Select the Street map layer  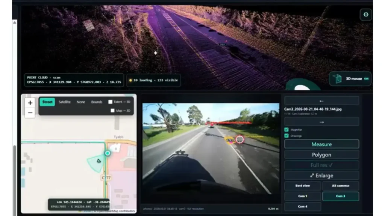47,102
